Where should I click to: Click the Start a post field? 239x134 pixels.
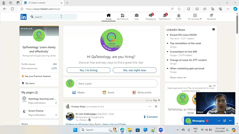coord(117,84)
